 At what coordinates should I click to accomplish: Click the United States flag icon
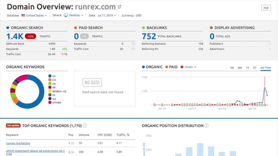(23, 15)
